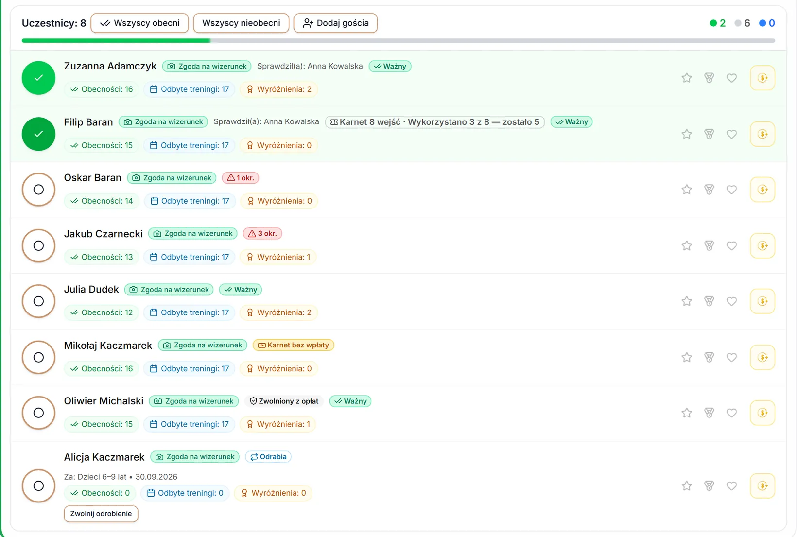This screenshot has width=797, height=537.
Task: Click the "Karnet bez wpłaty" badge
Action: coord(294,346)
